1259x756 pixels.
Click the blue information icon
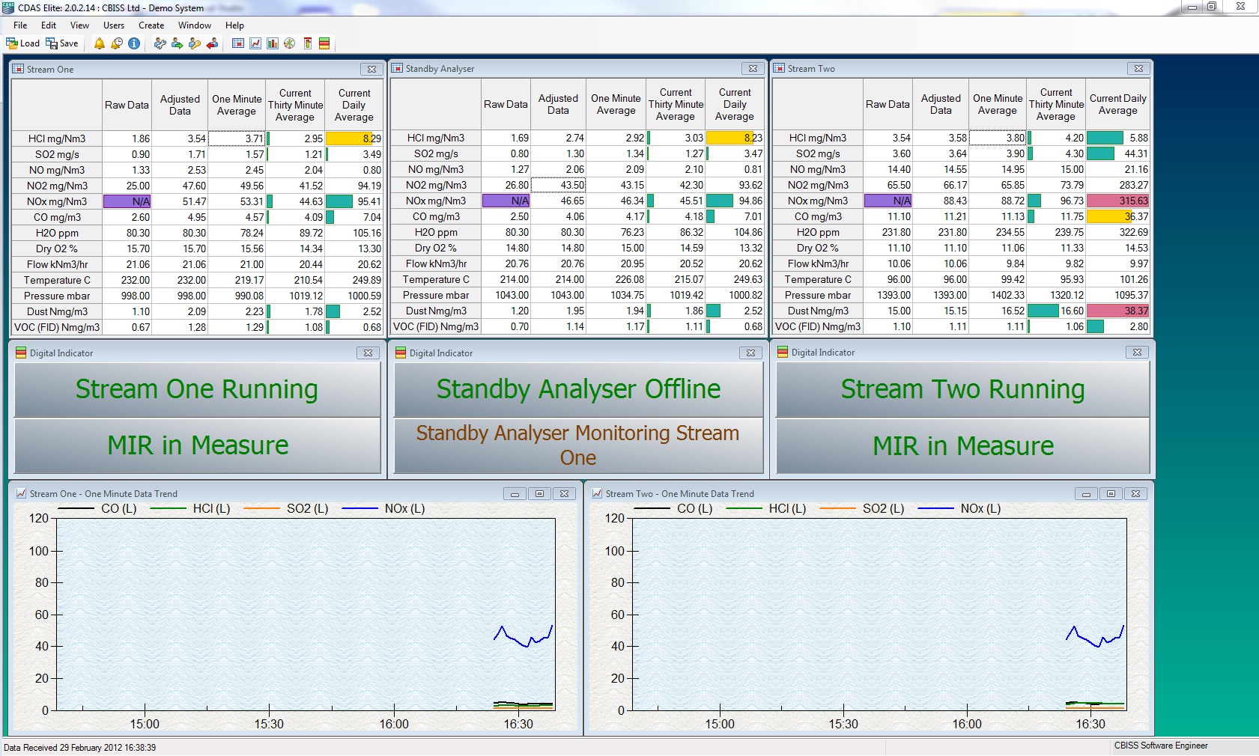134,43
